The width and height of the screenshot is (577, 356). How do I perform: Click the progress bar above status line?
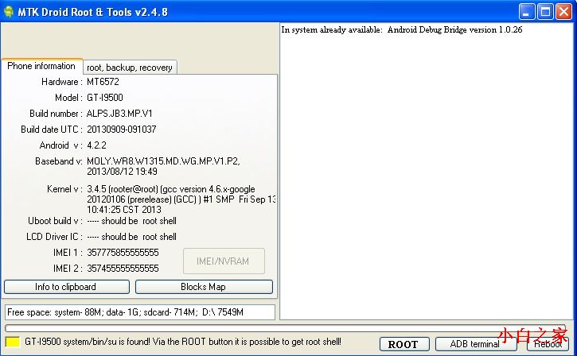(285, 327)
